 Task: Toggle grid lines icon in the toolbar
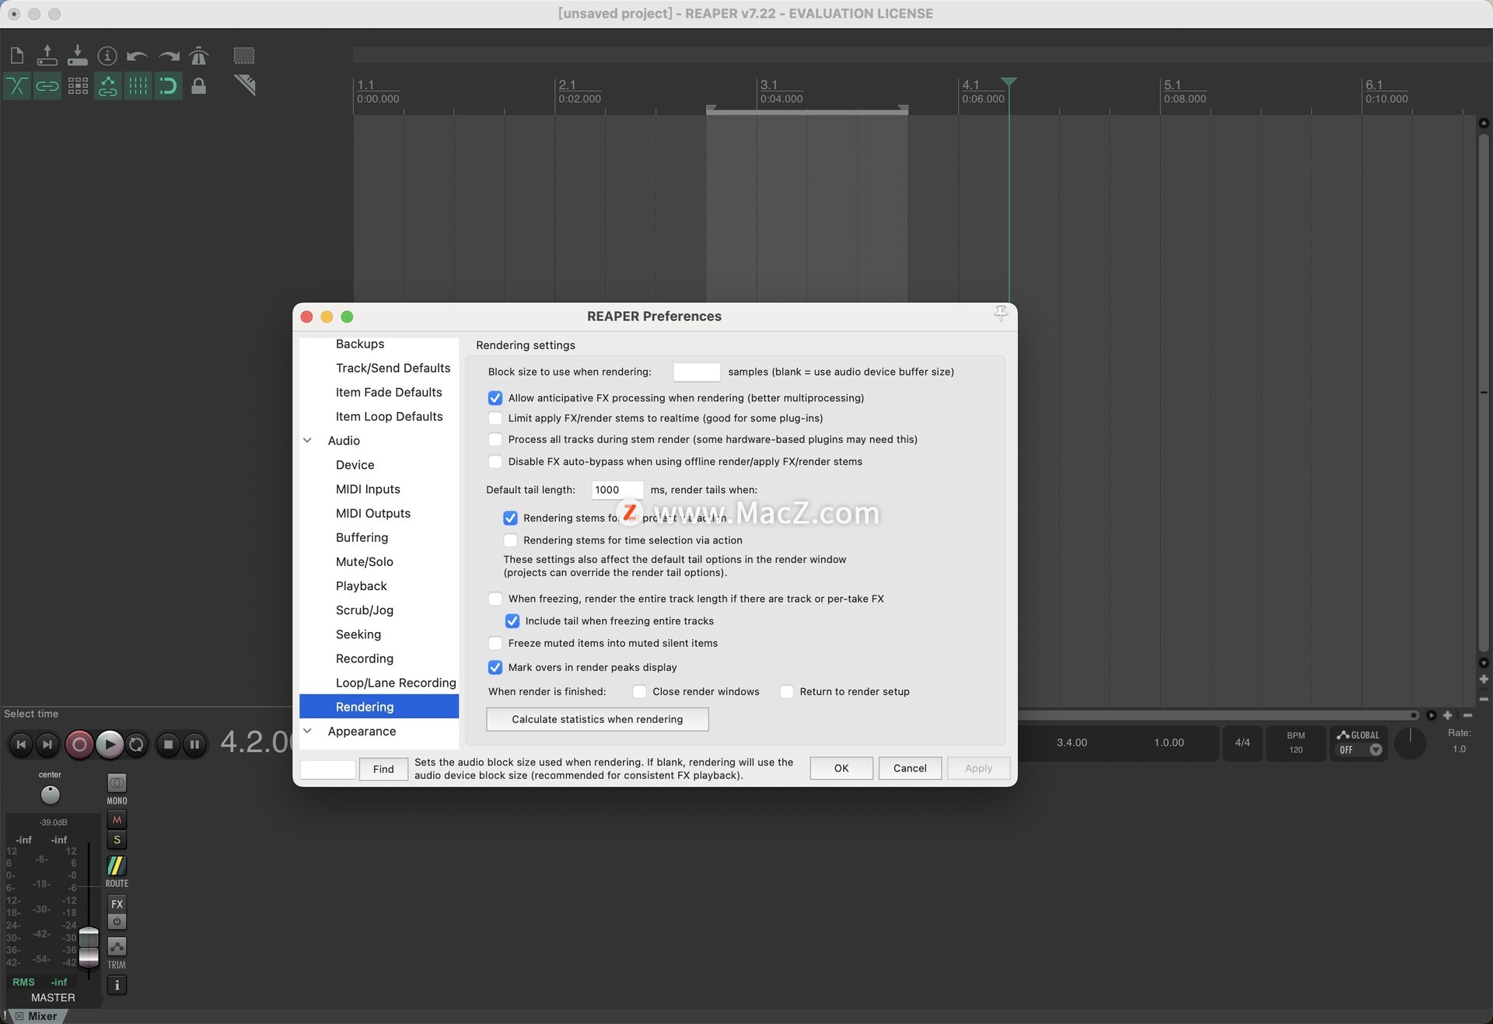[138, 86]
